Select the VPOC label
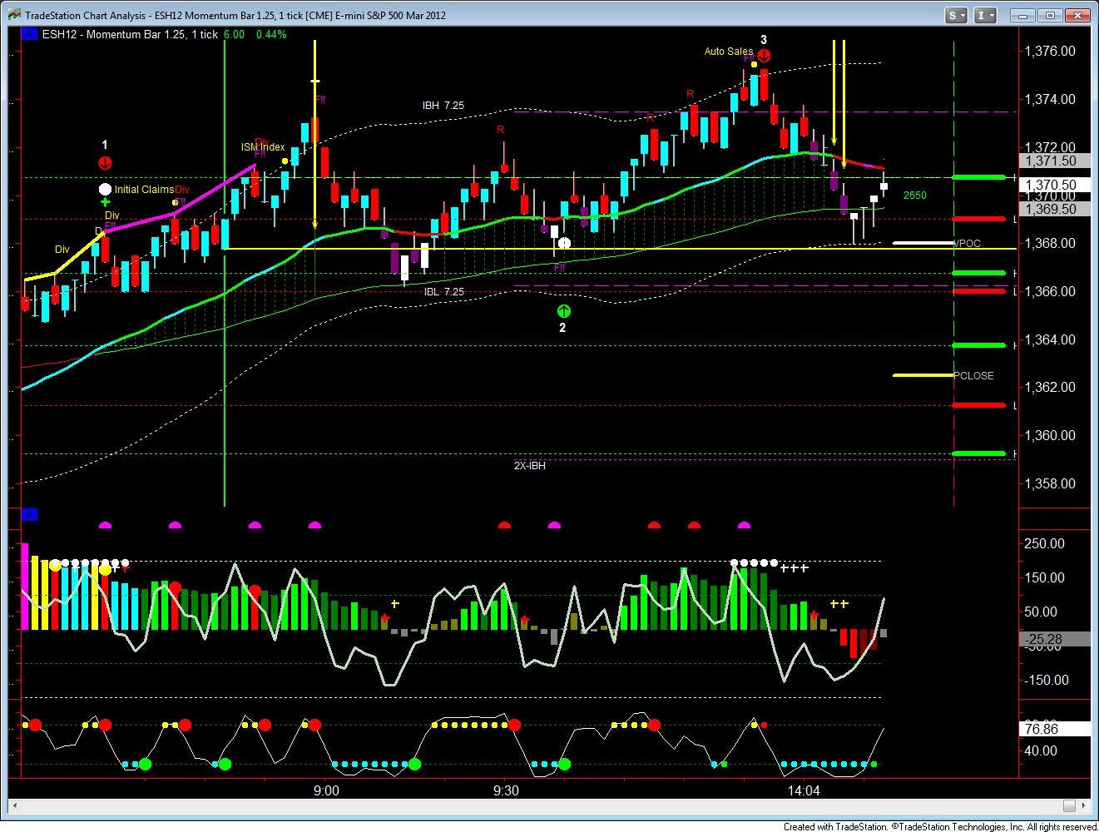1099x832 pixels. tap(968, 244)
